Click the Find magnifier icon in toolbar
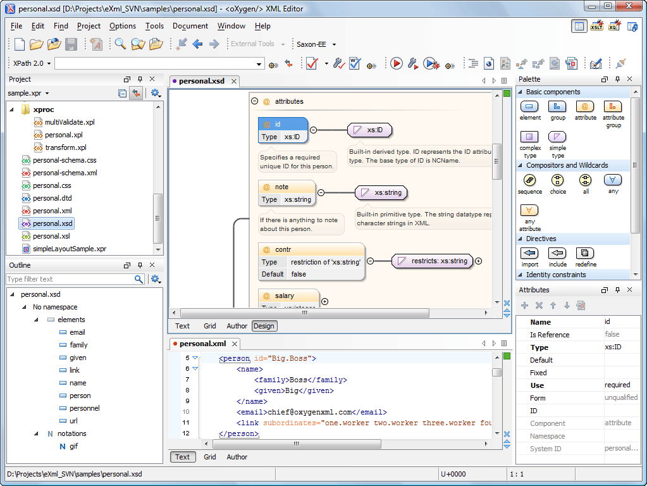Screen dimensions: 647x486 click(x=120, y=44)
